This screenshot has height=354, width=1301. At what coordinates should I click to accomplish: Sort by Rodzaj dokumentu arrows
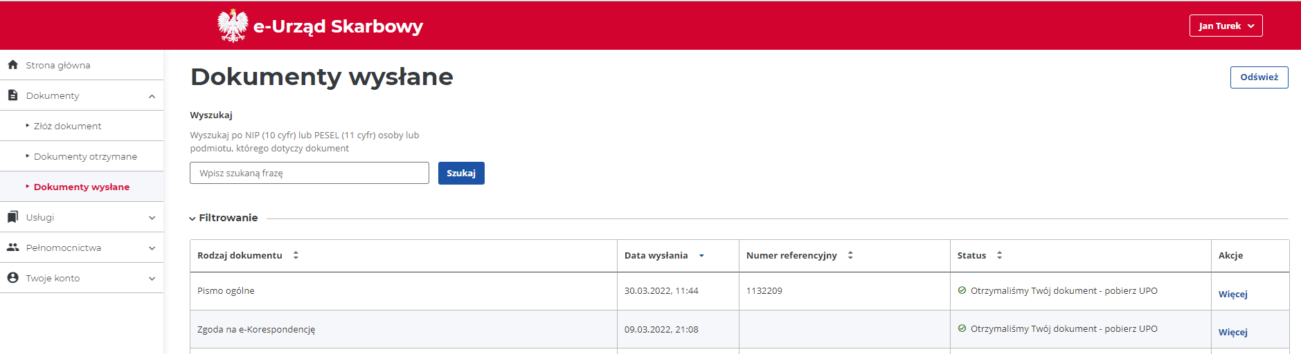click(296, 255)
